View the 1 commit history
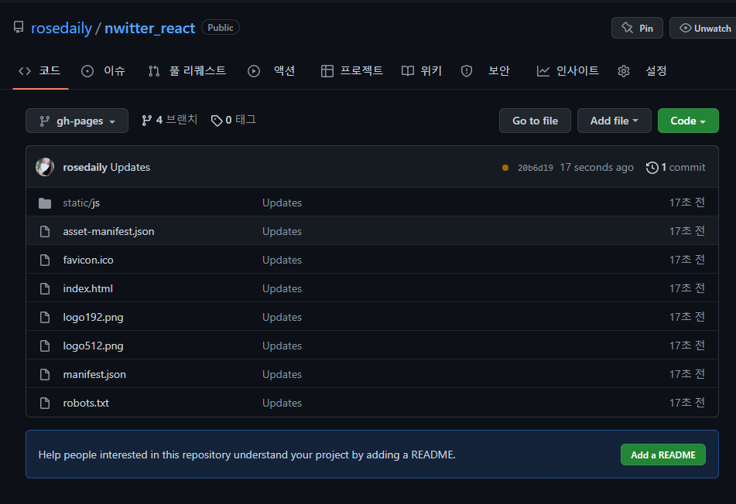 pyautogui.click(x=676, y=168)
